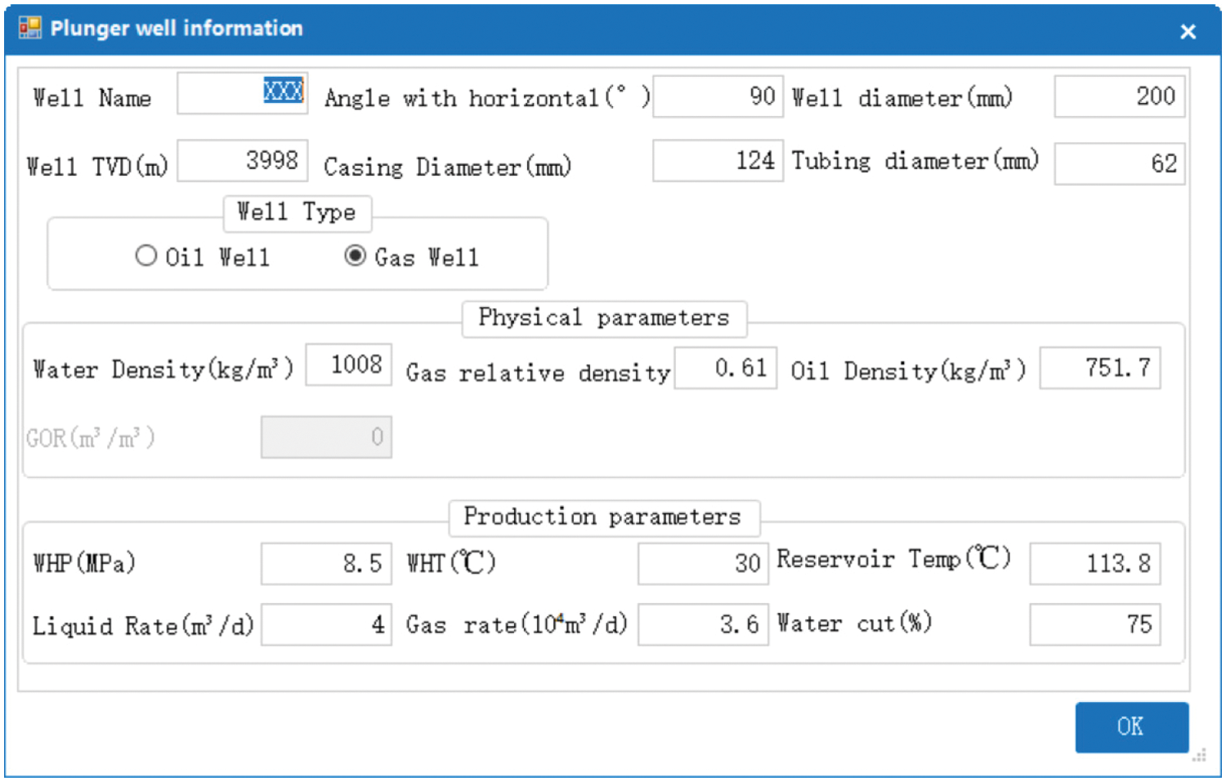Image resolution: width=1226 pixels, height=782 pixels.
Task: Edit the Gas rate value
Action: click(x=703, y=625)
